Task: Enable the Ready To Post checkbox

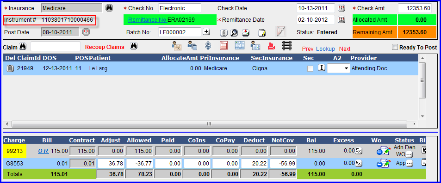Action: 395,47
